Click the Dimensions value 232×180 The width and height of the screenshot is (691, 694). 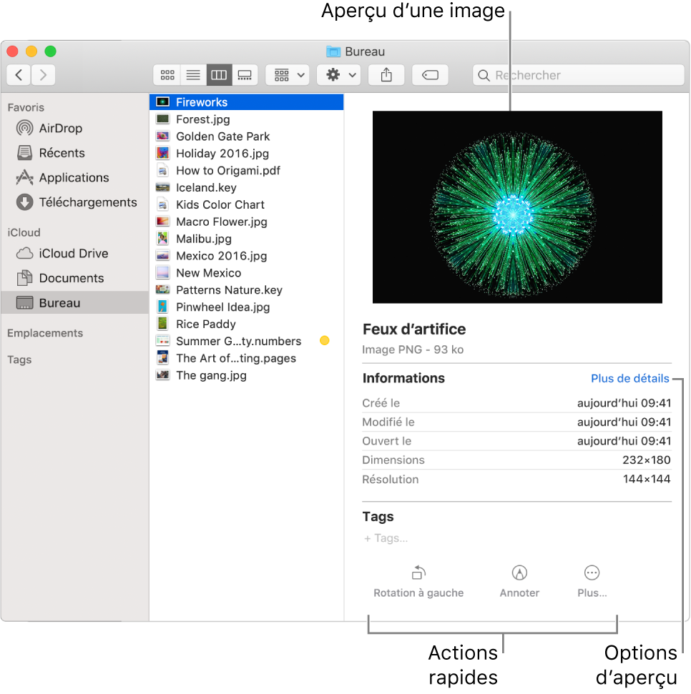646,460
